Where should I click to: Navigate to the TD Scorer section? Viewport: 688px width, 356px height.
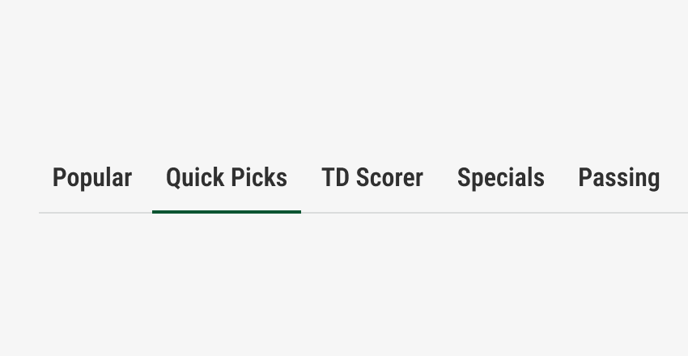pyautogui.click(x=372, y=178)
